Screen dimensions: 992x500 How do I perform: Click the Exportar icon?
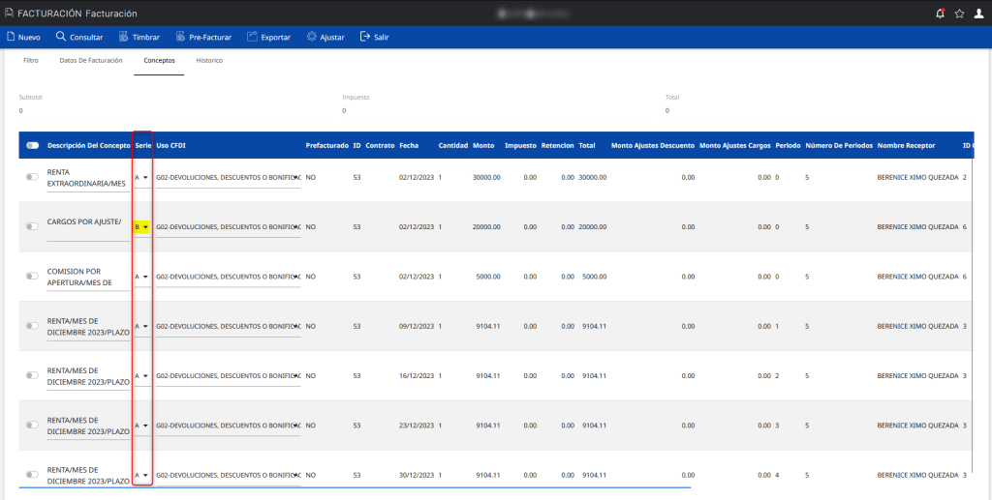coord(253,37)
